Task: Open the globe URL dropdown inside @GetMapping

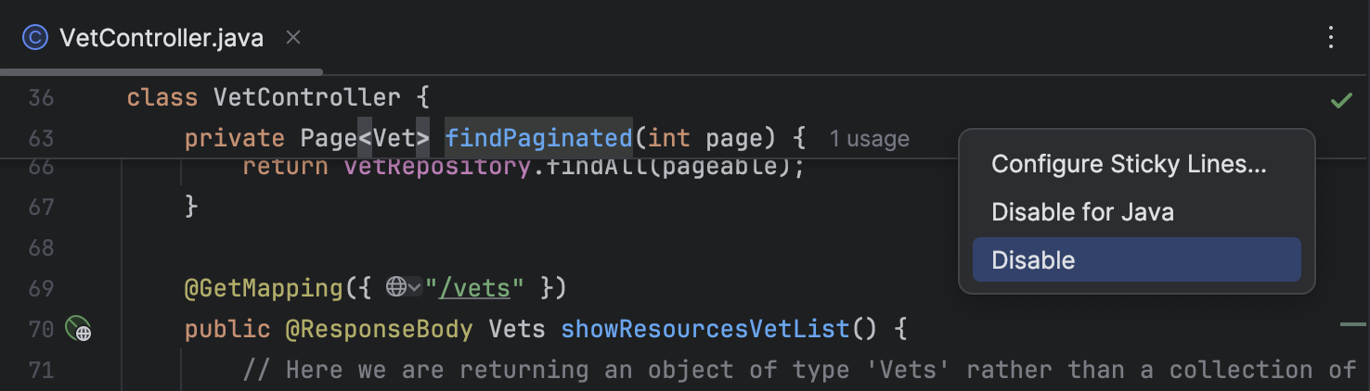Action: 404,287
